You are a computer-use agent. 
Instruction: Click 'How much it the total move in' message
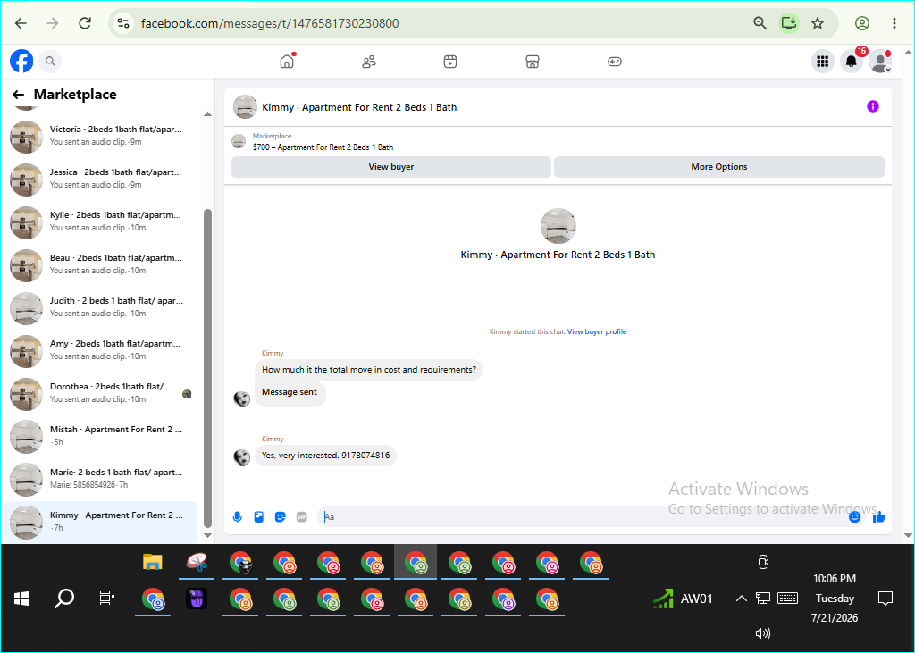coord(369,370)
